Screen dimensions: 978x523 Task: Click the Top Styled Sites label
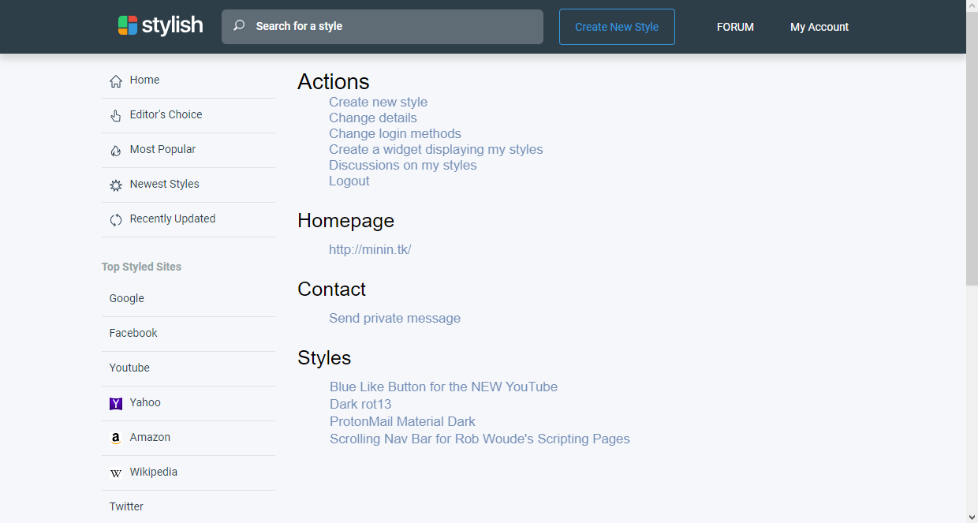point(141,267)
